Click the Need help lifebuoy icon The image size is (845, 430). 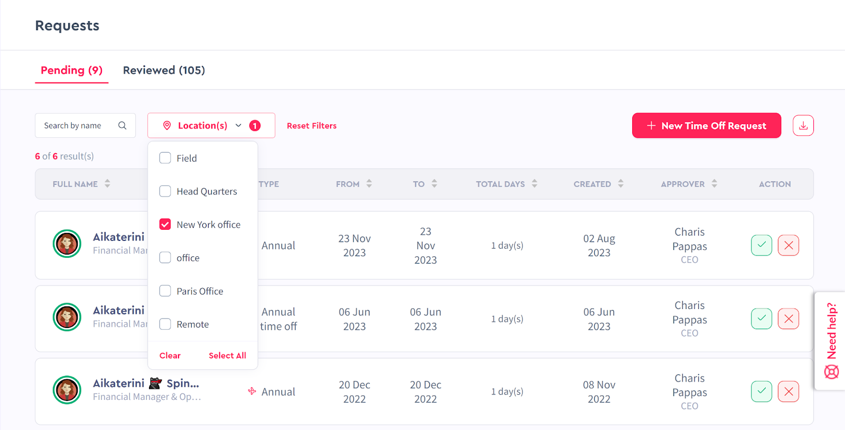pyautogui.click(x=831, y=372)
